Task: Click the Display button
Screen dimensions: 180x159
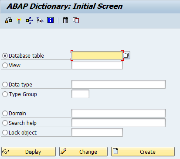Action: tap(29, 152)
